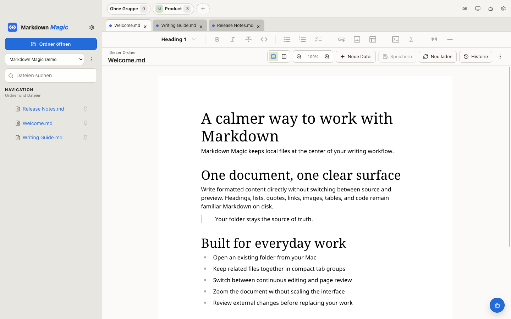Switch to the Writing Guide.md tab
The width and height of the screenshot is (511, 319).
tap(178, 26)
